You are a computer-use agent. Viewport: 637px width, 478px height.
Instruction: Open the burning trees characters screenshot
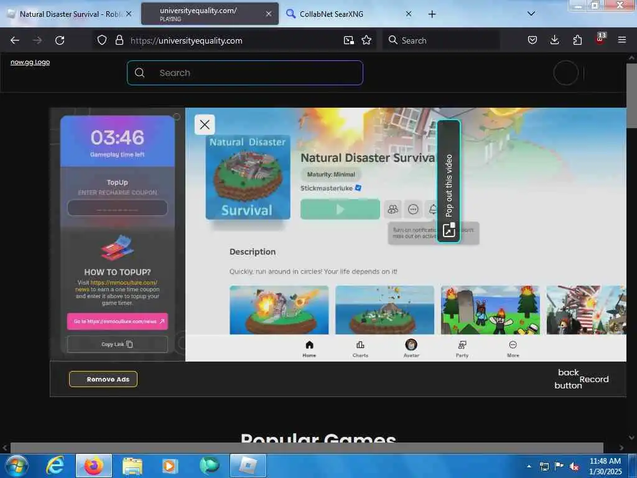tap(490, 310)
